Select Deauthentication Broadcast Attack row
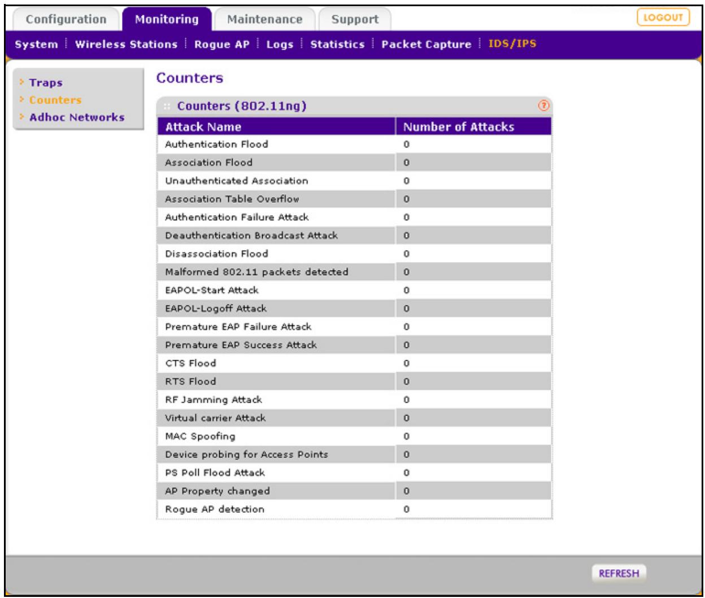Image resolution: width=705 pixels, height=598 pixels. coord(355,235)
